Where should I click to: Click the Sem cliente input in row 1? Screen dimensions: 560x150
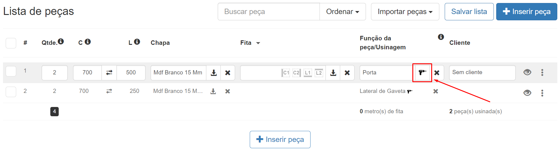(x=482, y=73)
